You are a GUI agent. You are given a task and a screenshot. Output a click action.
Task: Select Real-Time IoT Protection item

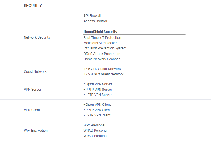(102, 38)
